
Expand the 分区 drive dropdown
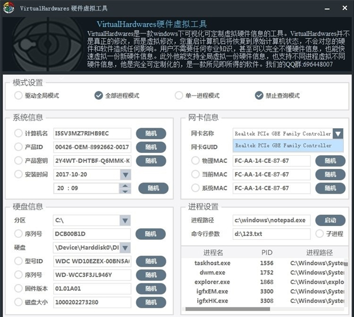click(x=124, y=220)
